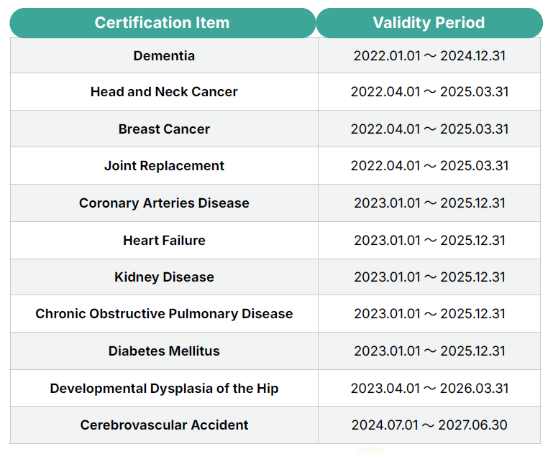Select the validity period for Breast Cancer
The width and height of the screenshot is (553, 454).
429,129
